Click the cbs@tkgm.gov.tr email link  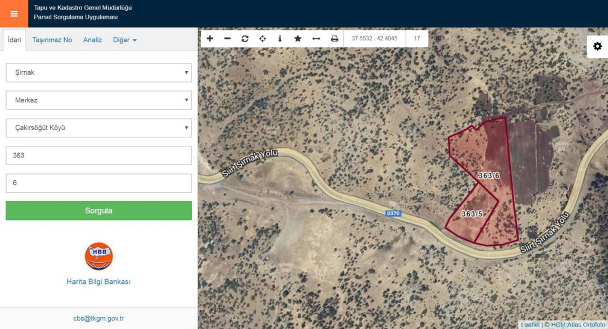tap(98, 319)
